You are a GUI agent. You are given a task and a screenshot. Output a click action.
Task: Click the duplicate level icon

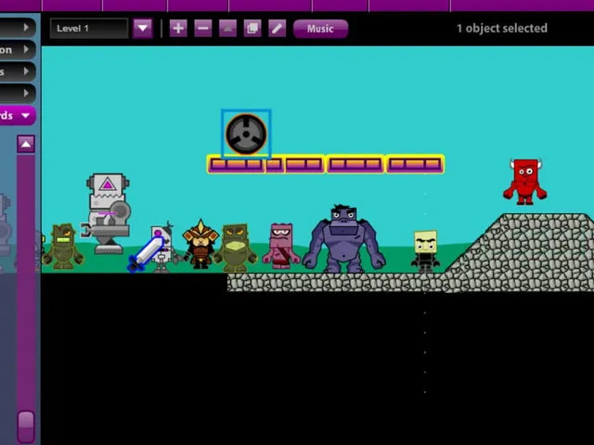(252, 29)
